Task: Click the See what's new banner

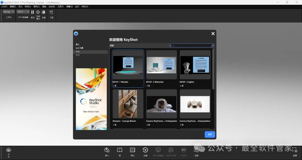Action: [91, 99]
